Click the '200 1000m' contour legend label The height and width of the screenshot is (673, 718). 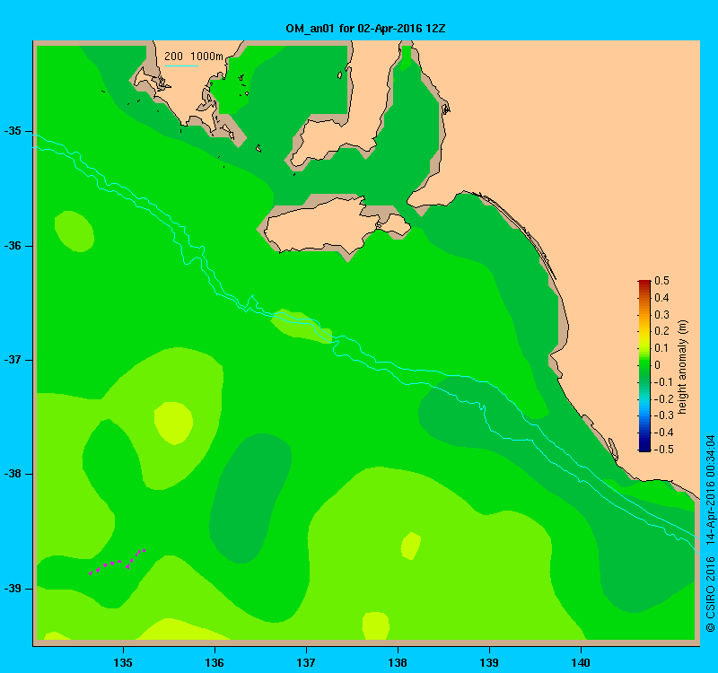point(194,57)
